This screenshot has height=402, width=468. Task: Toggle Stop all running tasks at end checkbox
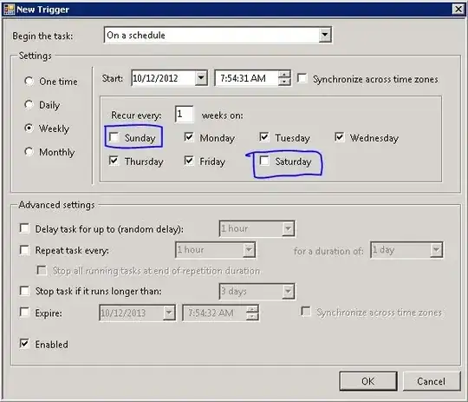click(x=42, y=270)
